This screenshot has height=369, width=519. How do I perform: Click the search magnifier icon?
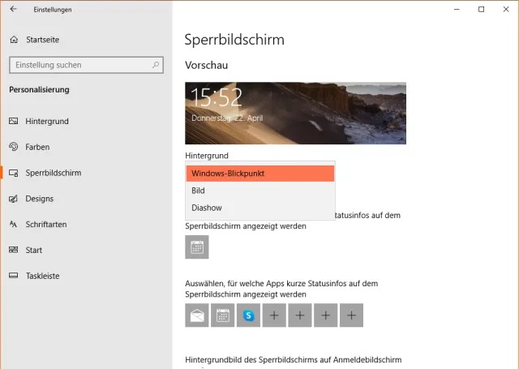pyautogui.click(x=156, y=65)
